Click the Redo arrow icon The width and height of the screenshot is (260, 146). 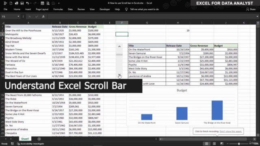click(x=35, y=3)
